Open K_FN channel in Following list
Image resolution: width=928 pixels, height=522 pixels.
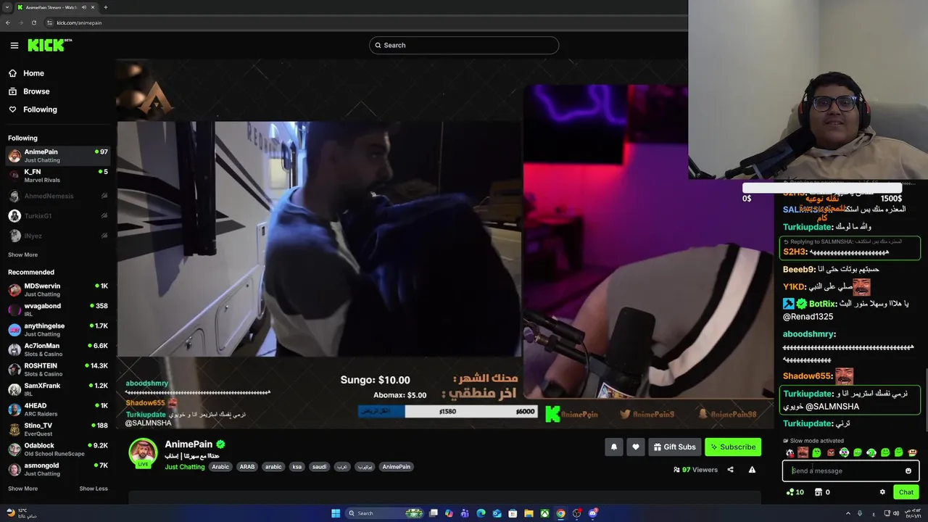[x=57, y=175]
